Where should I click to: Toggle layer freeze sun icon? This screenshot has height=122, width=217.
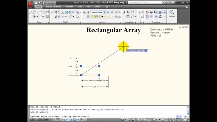click(95, 17)
